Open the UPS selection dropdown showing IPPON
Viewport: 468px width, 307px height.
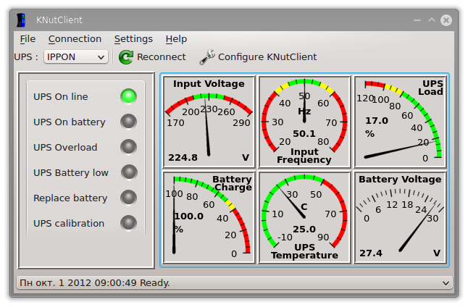tap(75, 56)
